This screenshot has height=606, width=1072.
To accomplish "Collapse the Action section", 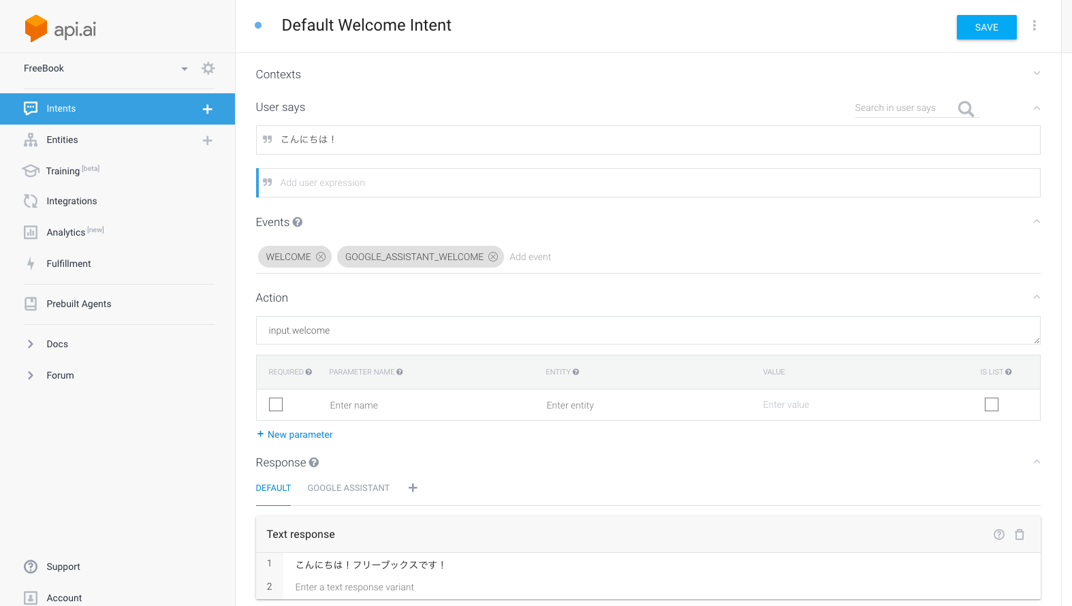I will [1037, 297].
